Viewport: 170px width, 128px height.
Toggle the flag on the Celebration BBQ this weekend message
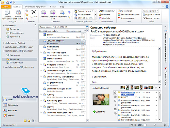point(84,76)
